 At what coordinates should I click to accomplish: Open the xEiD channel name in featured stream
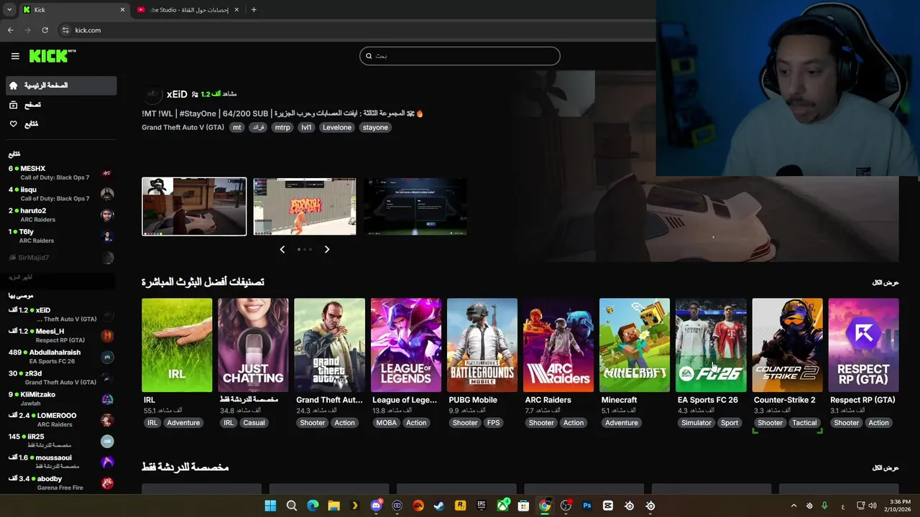(x=177, y=94)
